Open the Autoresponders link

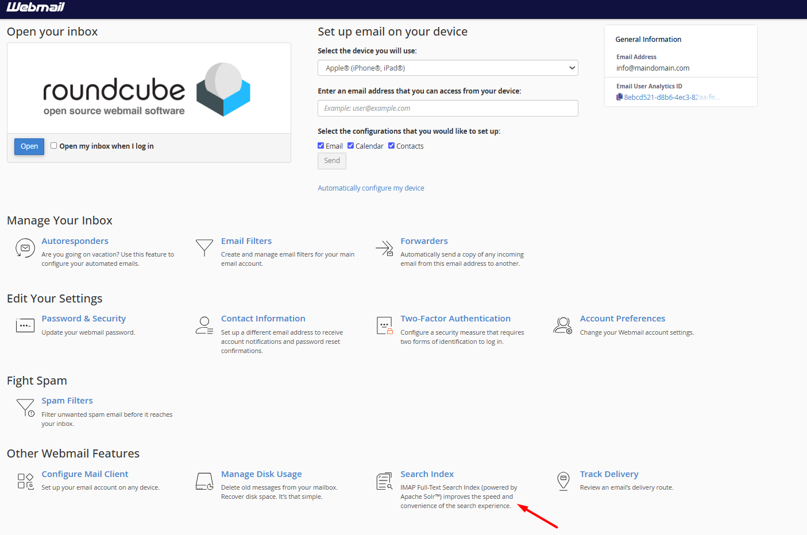(x=75, y=241)
